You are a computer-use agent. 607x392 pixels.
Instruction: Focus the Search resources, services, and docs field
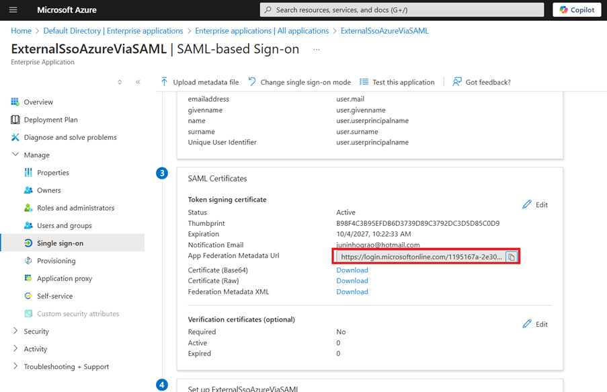402,9
